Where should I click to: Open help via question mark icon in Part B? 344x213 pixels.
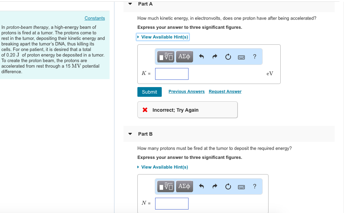click(255, 186)
